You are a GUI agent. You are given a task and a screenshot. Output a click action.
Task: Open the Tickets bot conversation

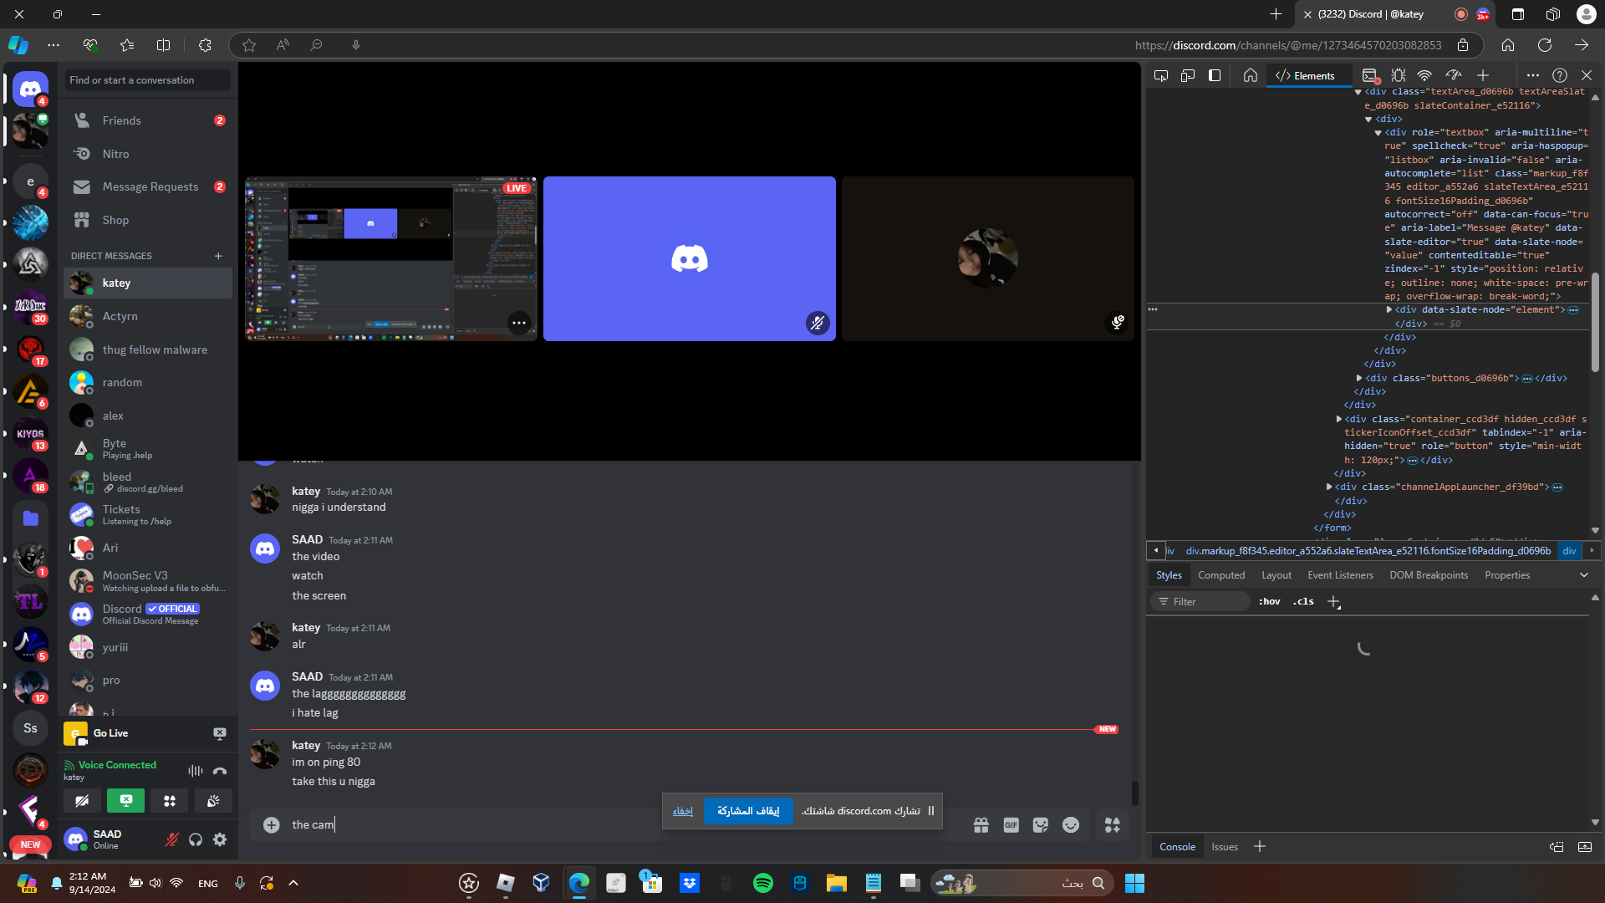tap(148, 514)
